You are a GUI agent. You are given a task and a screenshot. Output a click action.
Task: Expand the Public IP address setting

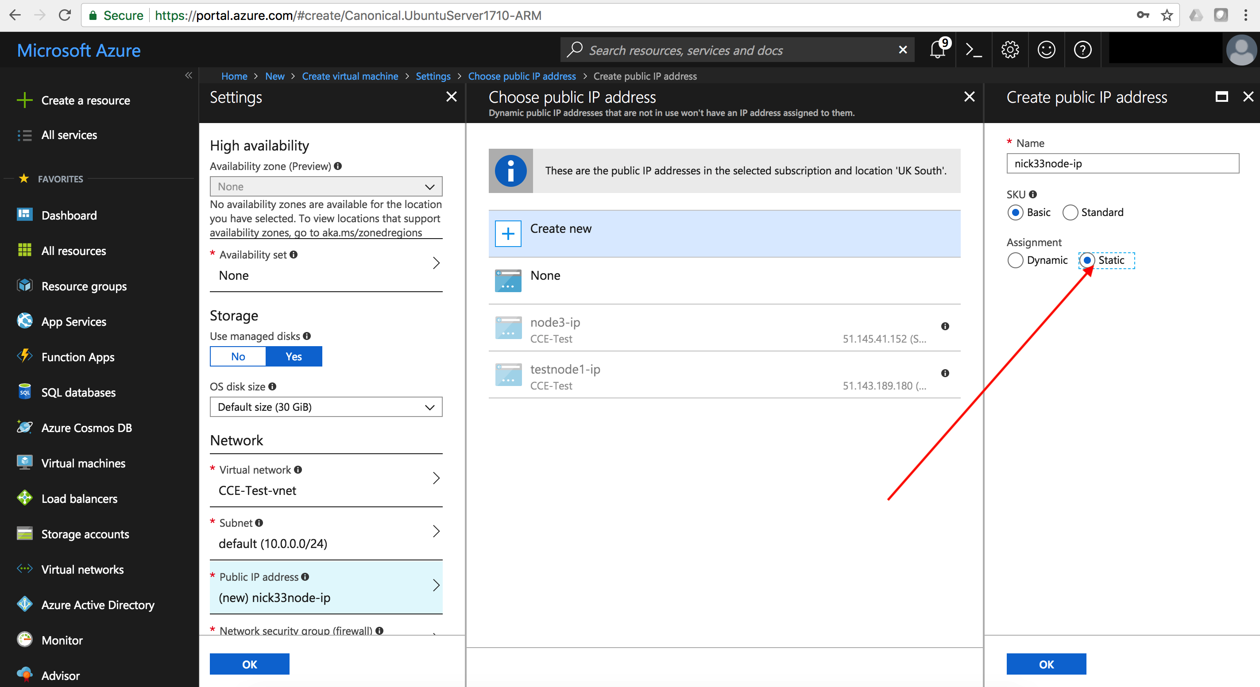click(x=326, y=587)
